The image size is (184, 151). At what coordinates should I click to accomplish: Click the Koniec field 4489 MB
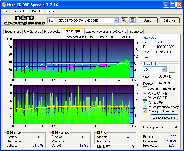click(167, 83)
